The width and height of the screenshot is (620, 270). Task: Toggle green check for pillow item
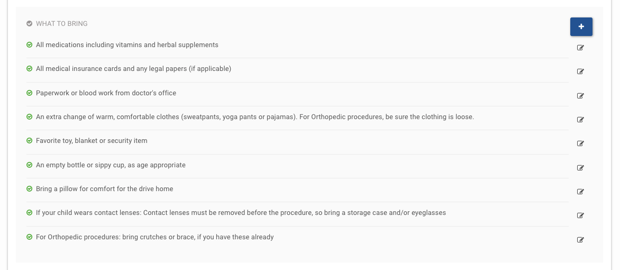[x=30, y=189]
